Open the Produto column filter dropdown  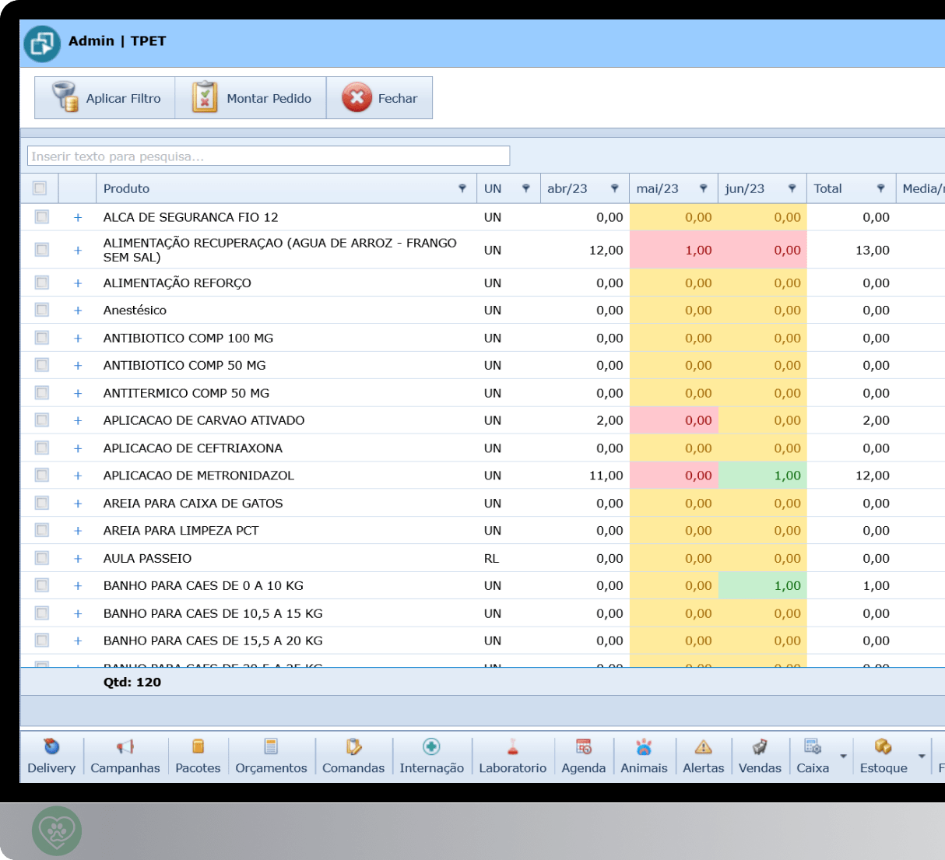pyautogui.click(x=462, y=188)
